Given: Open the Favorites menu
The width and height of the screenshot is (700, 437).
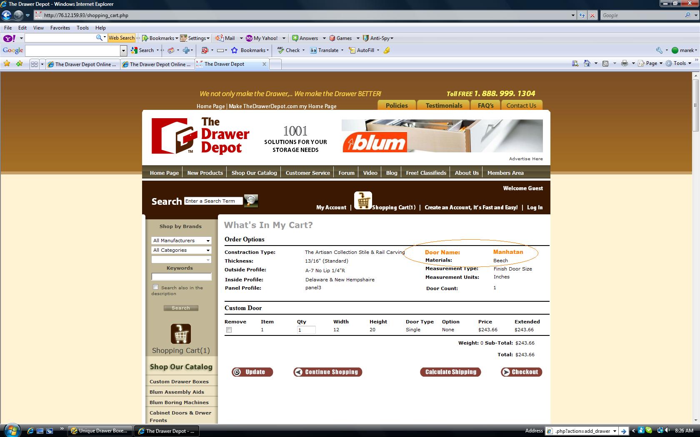Looking at the screenshot, I should coord(60,28).
